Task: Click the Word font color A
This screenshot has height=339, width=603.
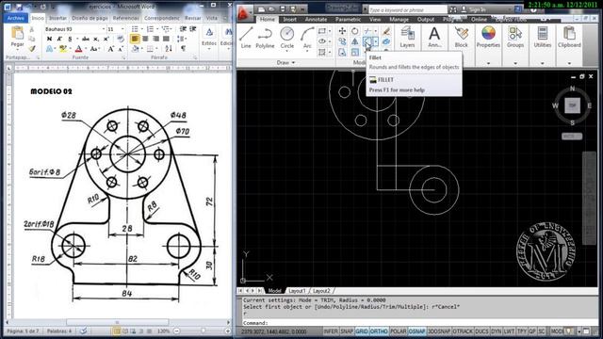Action: pos(78,49)
